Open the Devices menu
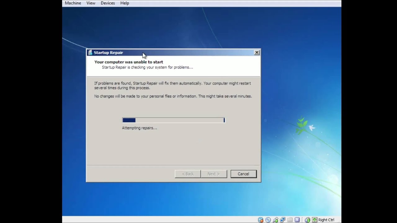This screenshot has height=223, width=397. 108,3
